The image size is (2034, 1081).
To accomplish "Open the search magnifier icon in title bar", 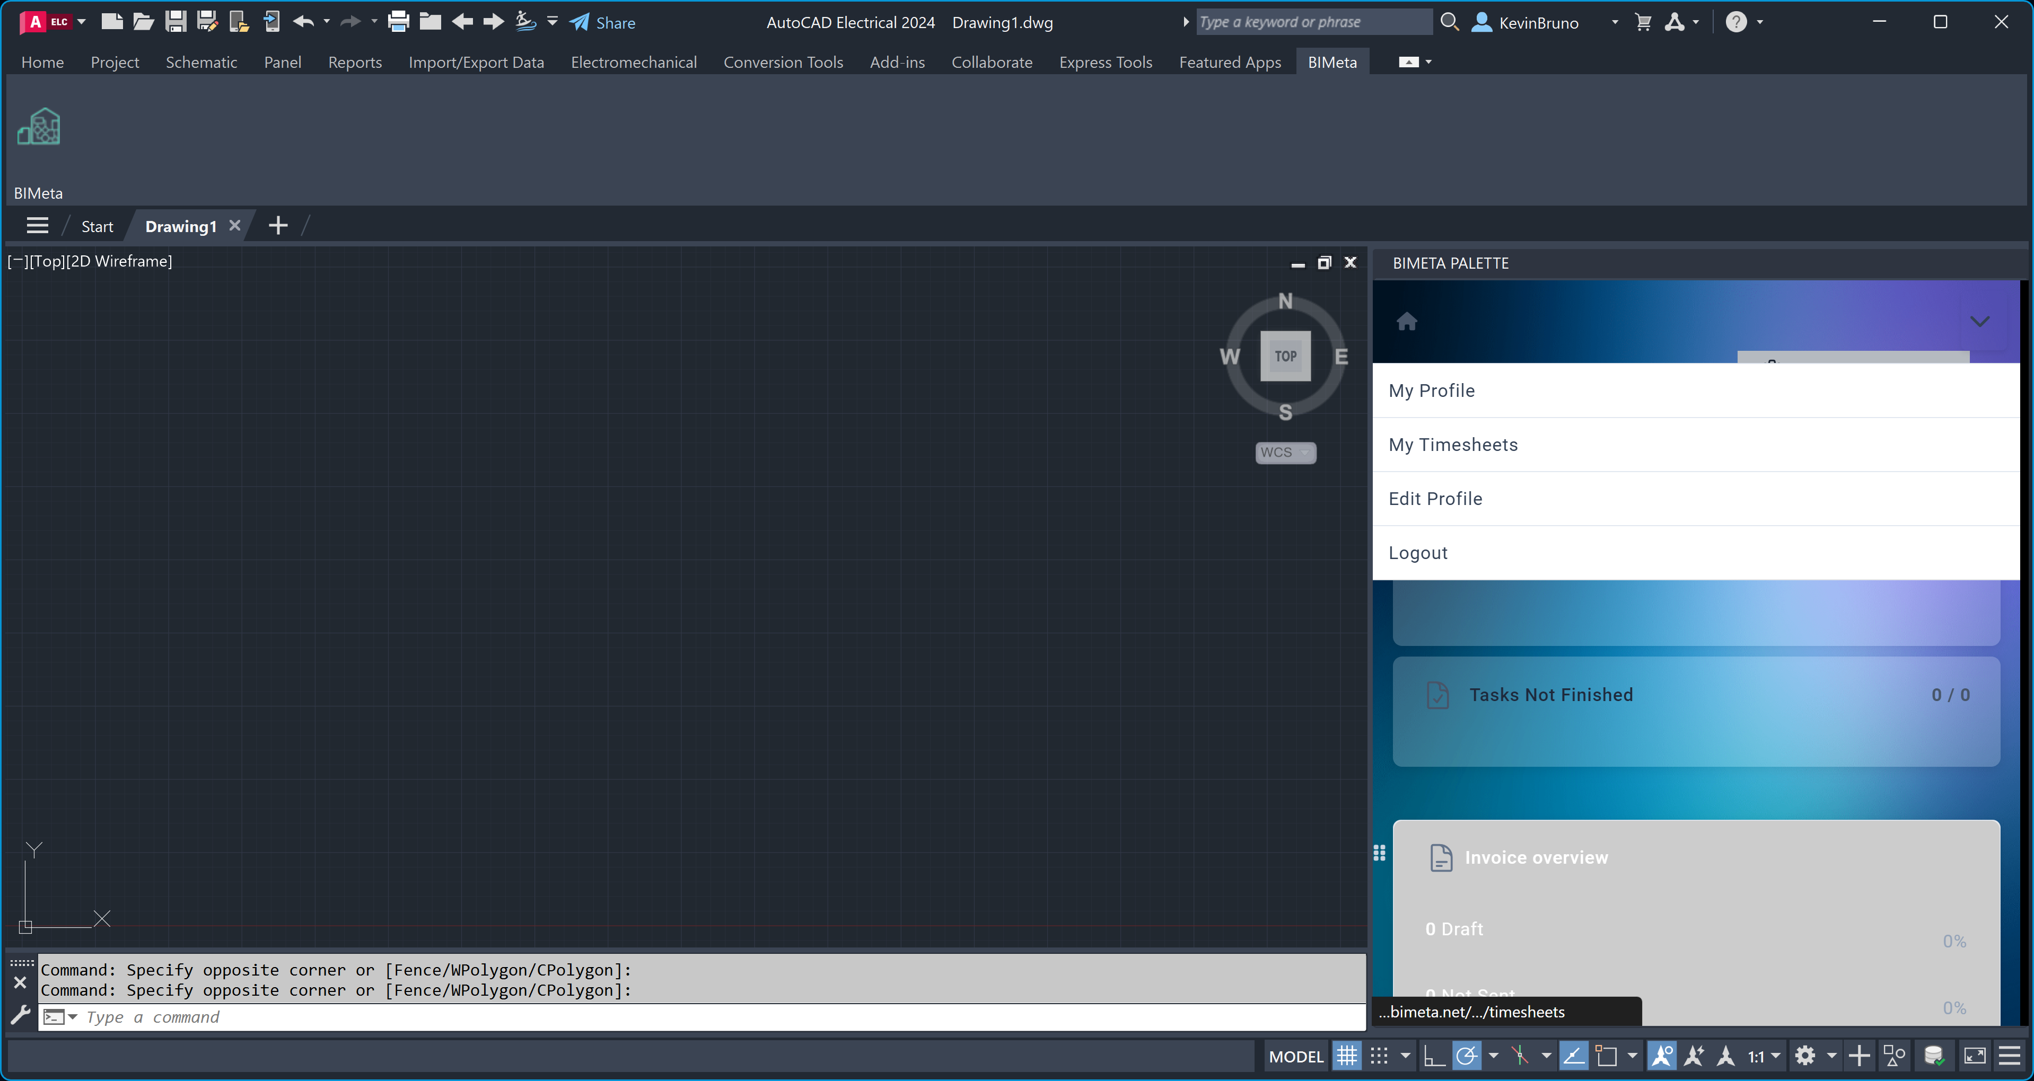I will click(x=1450, y=22).
